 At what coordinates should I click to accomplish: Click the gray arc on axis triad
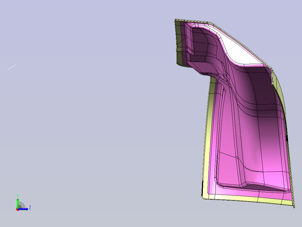(x=22, y=205)
